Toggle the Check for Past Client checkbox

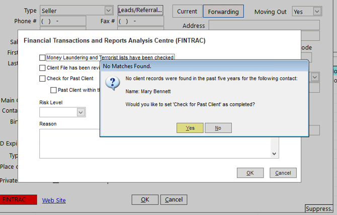pyautogui.click(x=43, y=79)
